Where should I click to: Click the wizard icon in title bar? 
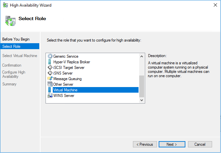click(6, 5)
